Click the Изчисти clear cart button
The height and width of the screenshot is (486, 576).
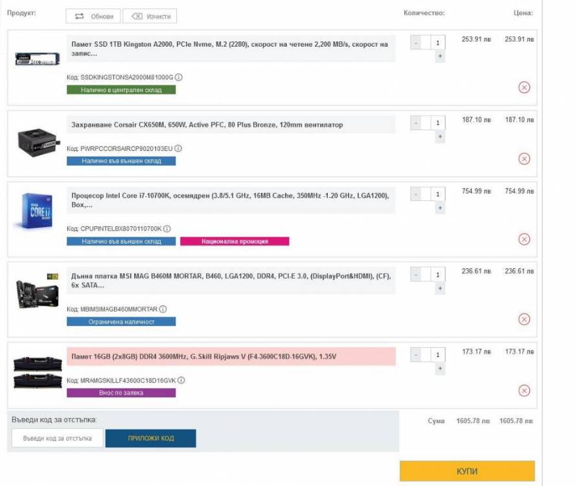150,16
